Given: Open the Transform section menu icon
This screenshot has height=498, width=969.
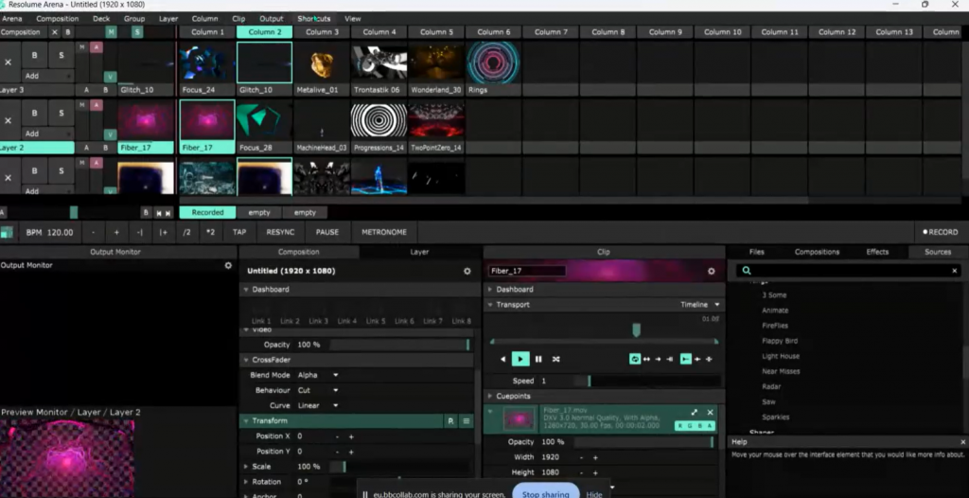Looking at the screenshot, I should click(466, 420).
